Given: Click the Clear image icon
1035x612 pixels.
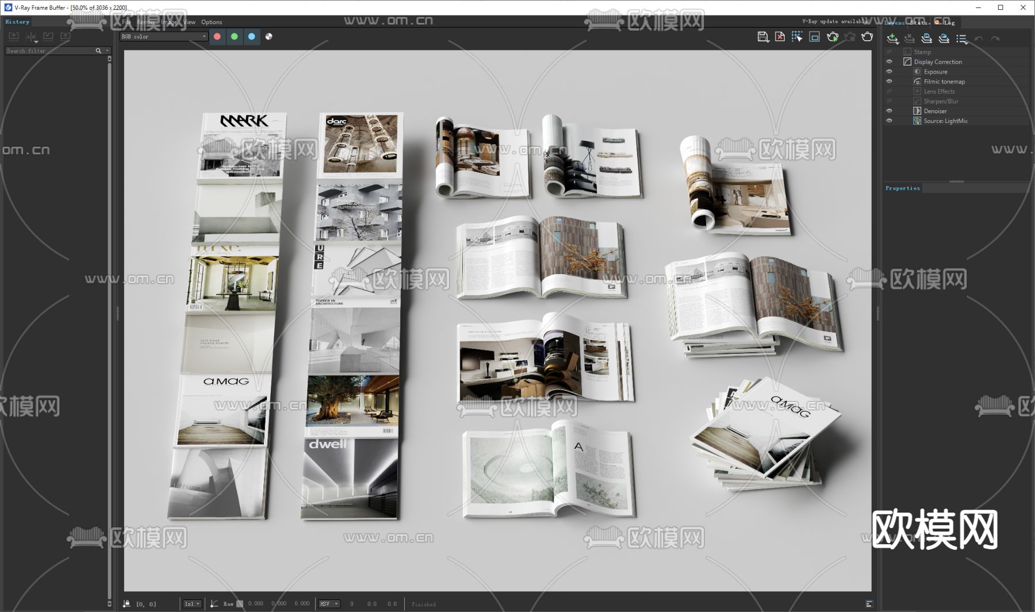Looking at the screenshot, I should 780,37.
